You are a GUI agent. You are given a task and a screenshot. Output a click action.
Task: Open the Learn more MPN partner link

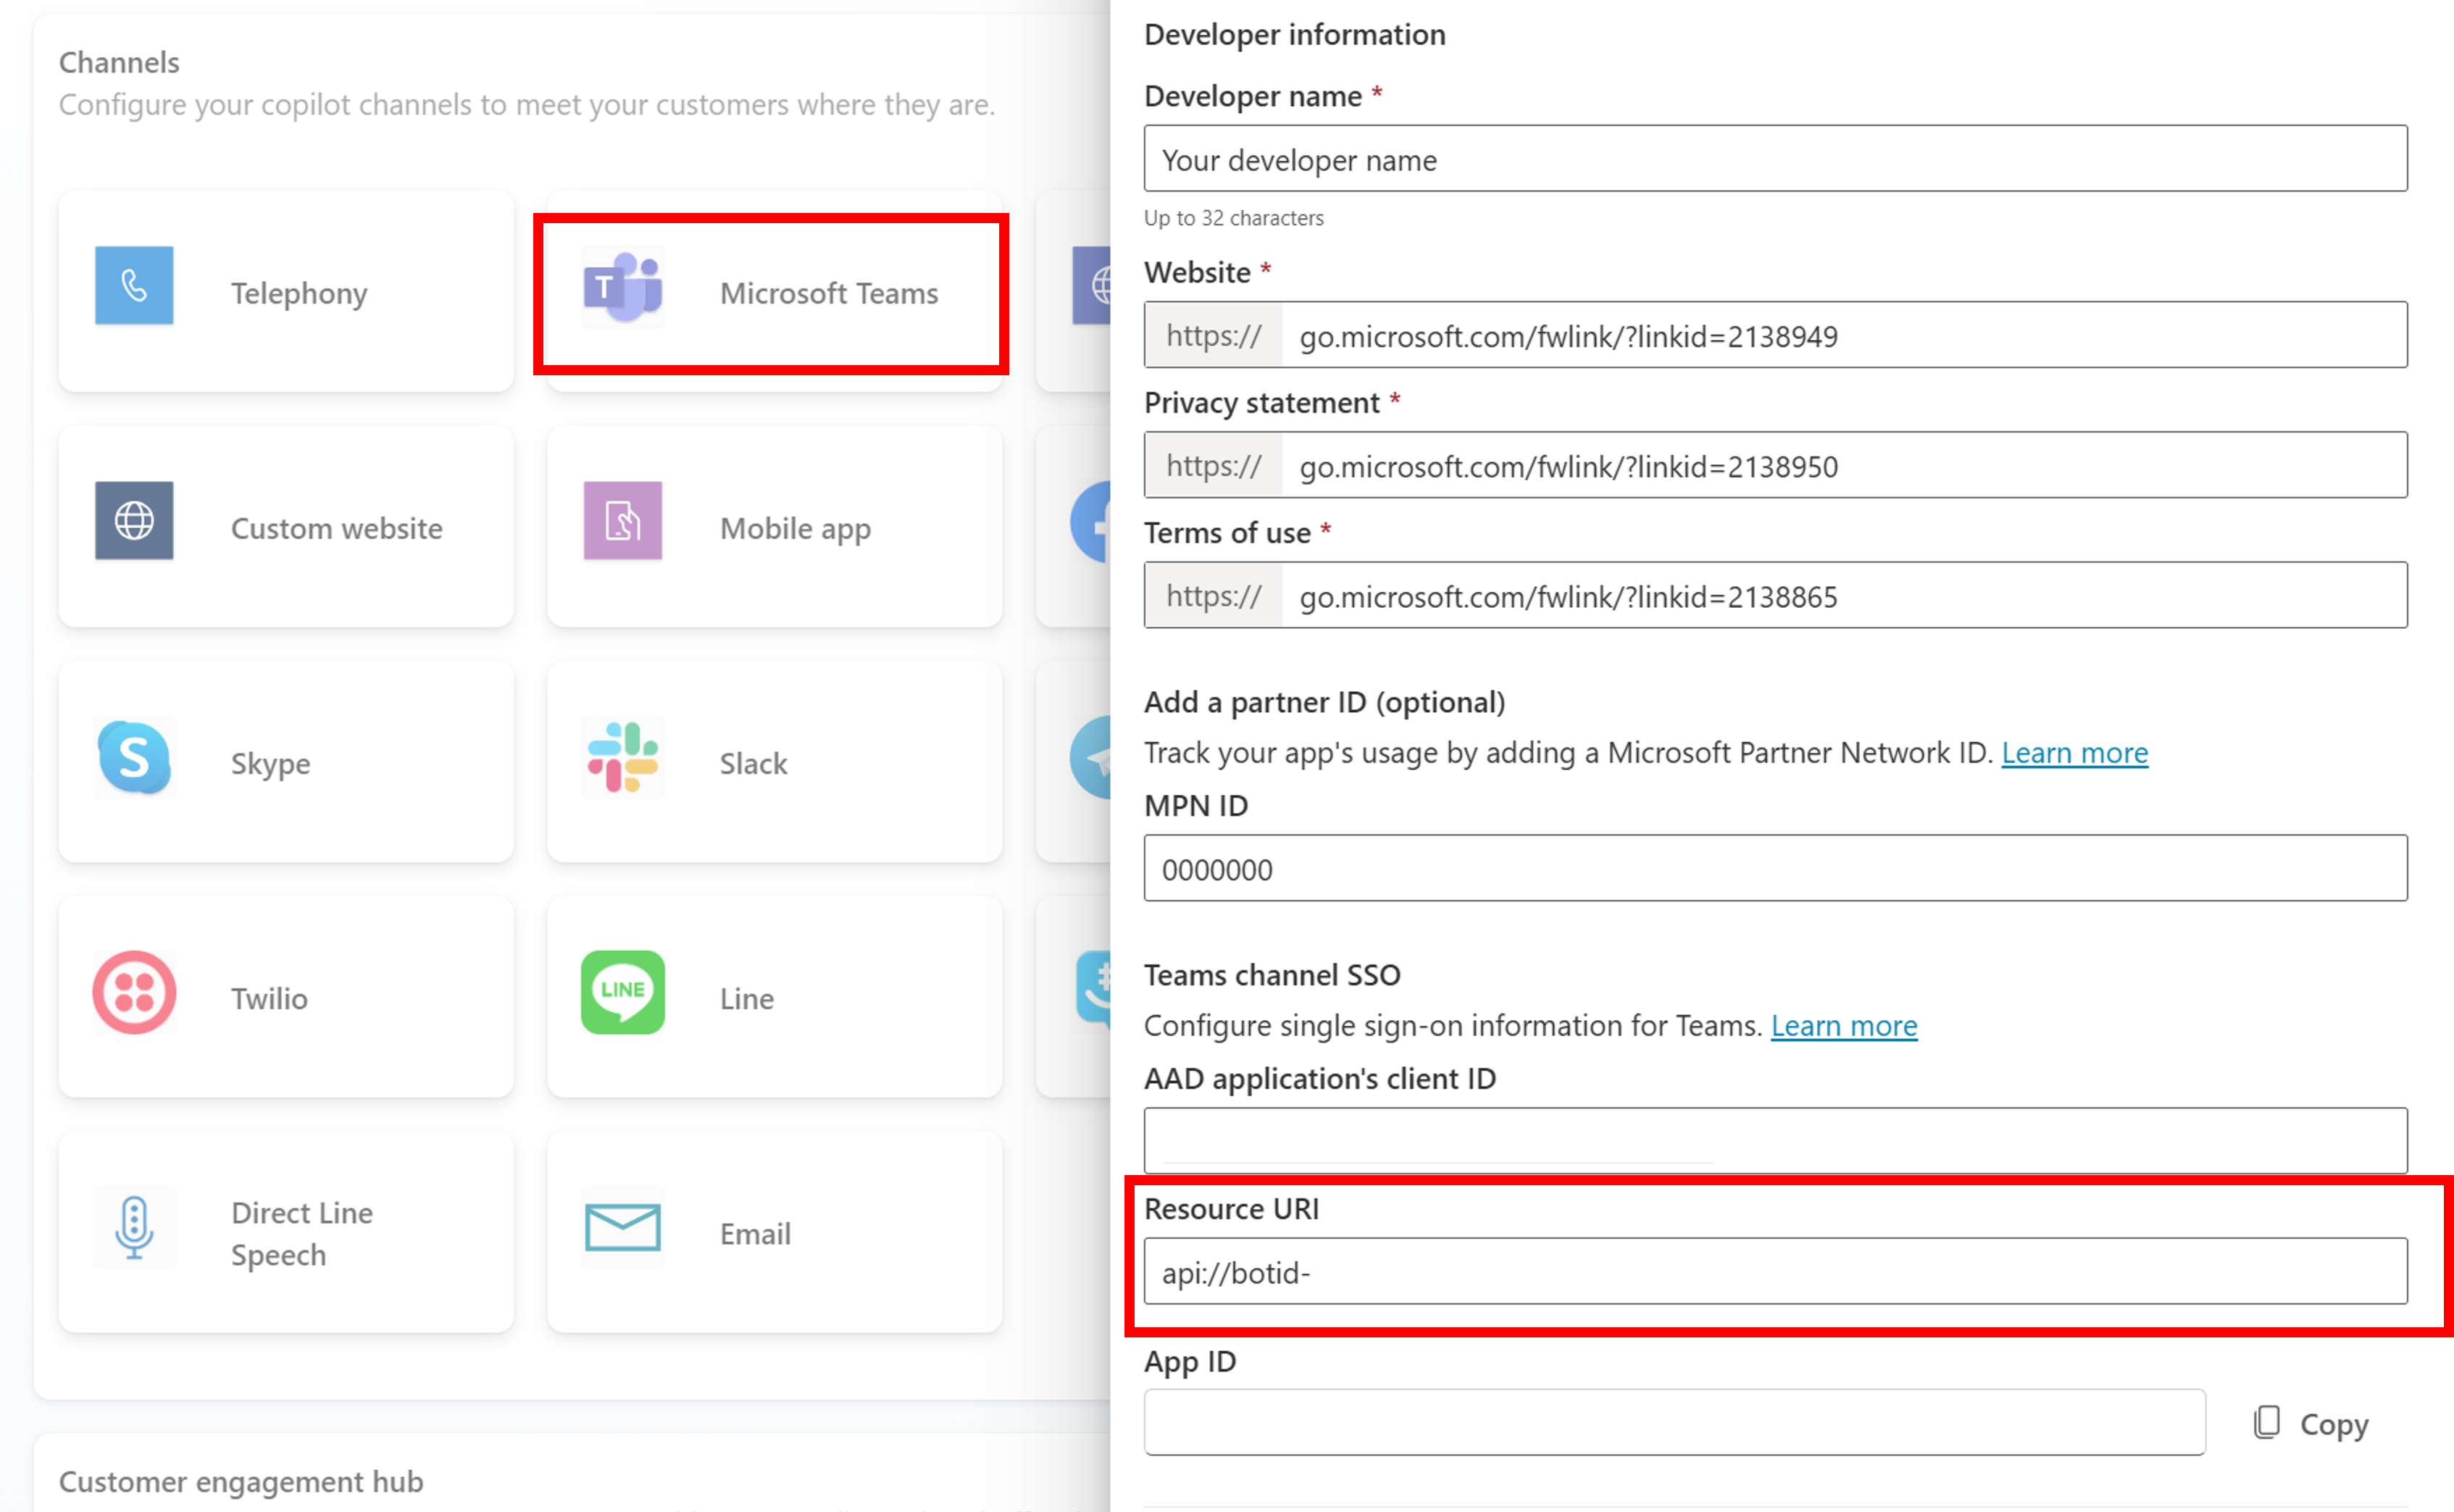(x=2074, y=751)
